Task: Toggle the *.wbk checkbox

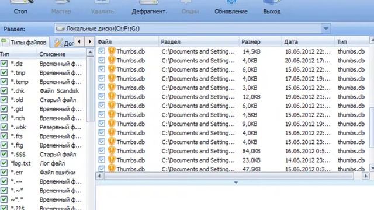Action: (4, 127)
